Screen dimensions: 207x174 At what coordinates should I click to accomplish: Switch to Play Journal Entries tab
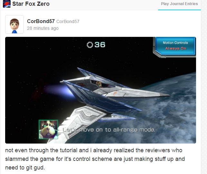(x=179, y=4)
